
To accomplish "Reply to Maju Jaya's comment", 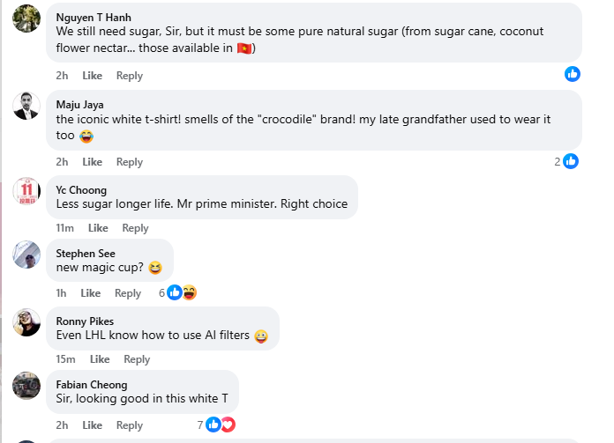I will point(130,162).
